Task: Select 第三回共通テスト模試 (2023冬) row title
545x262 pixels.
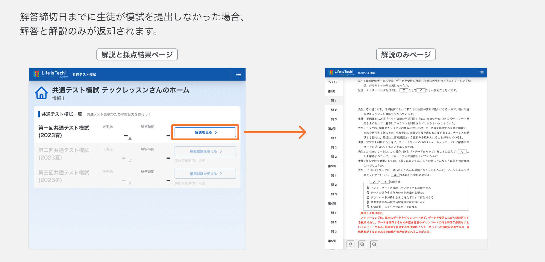Action: coord(64,176)
